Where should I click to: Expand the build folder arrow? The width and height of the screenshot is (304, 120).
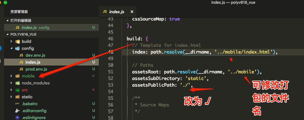11,42
